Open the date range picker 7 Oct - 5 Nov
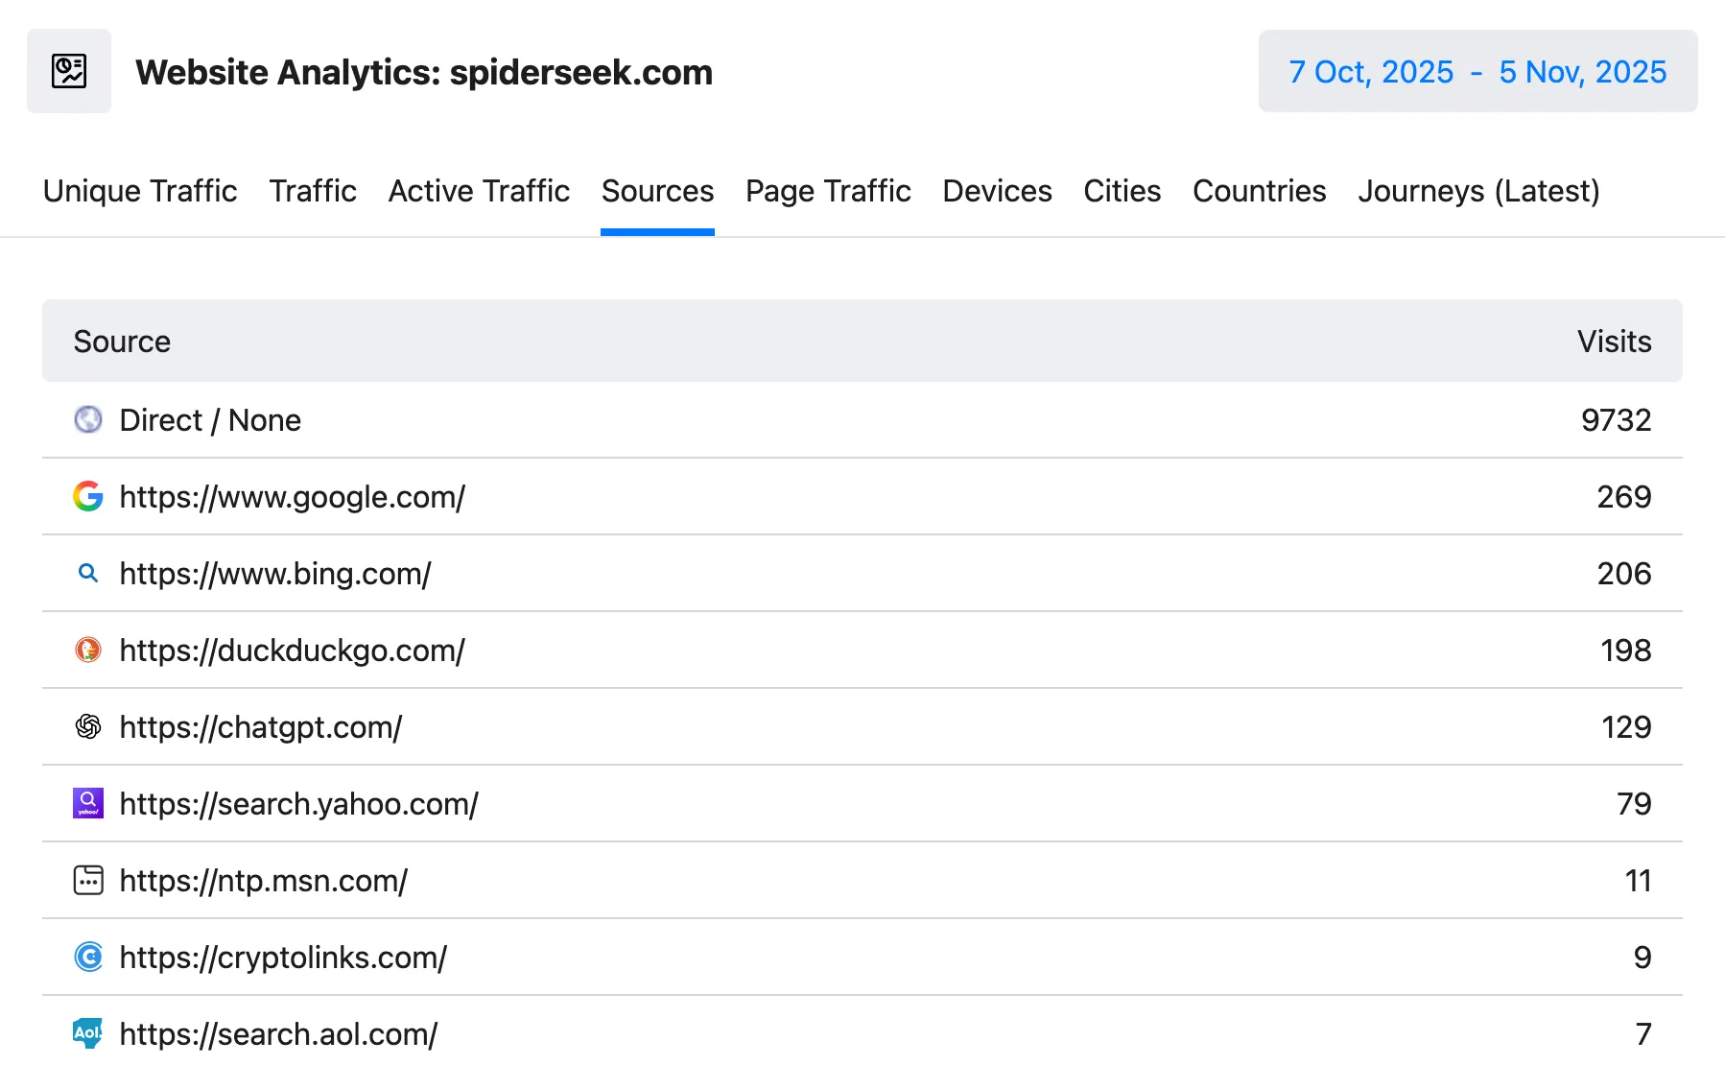Screen dimensions: 1725x1065 pos(1477,71)
